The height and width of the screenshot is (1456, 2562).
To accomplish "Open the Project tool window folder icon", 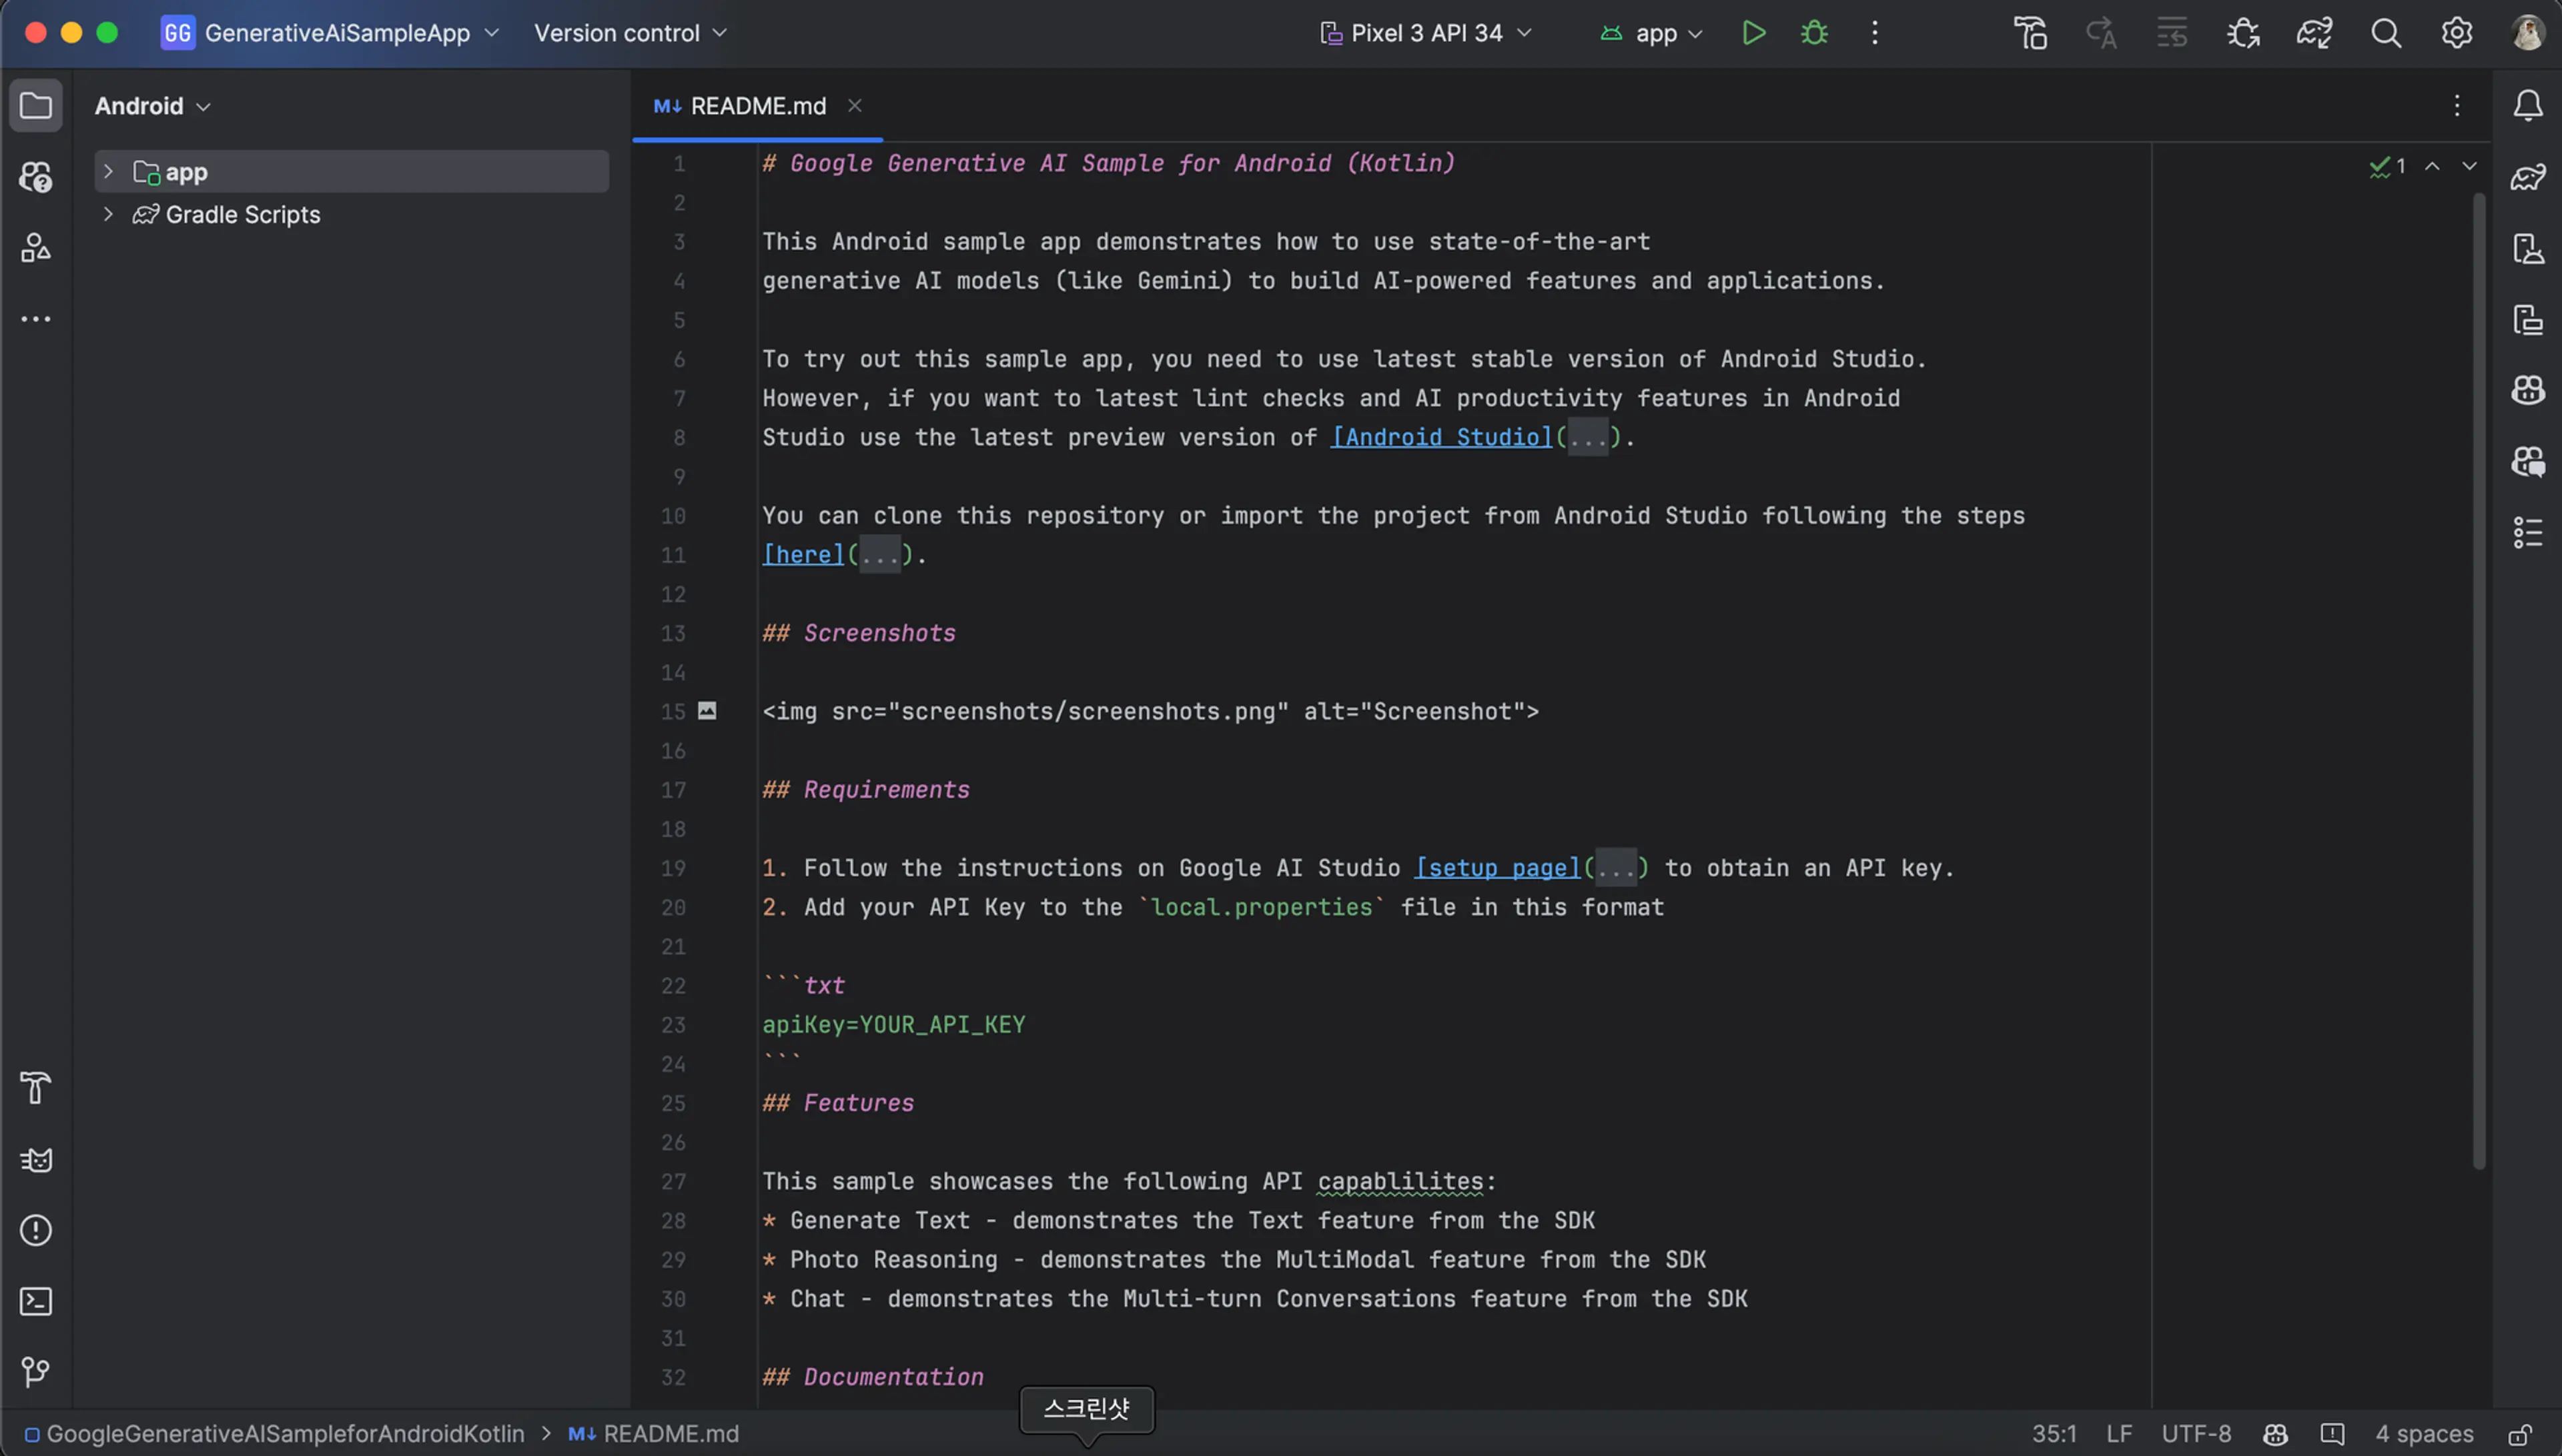I will pyautogui.click(x=36, y=105).
